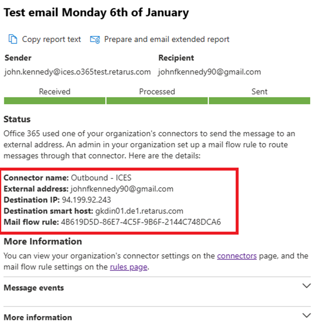316x326 pixels.
Task: Click the Sent progress bar segment
Action: click(259, 101)
